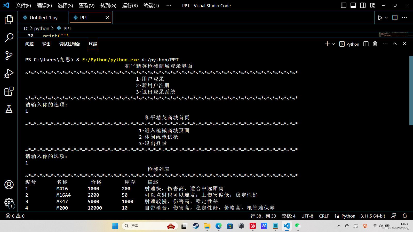The image size is (413, 232).
Task: Open the Extensions view
Action: coord(9,91)
